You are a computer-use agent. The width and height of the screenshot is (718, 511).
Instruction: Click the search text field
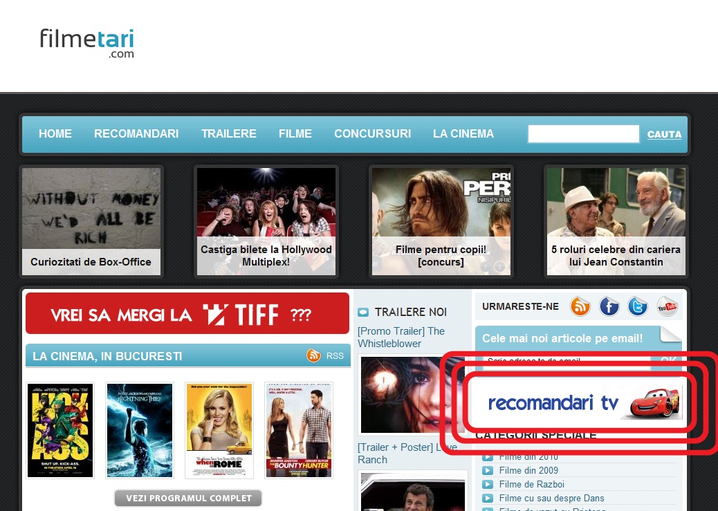(x=582, y=134)
